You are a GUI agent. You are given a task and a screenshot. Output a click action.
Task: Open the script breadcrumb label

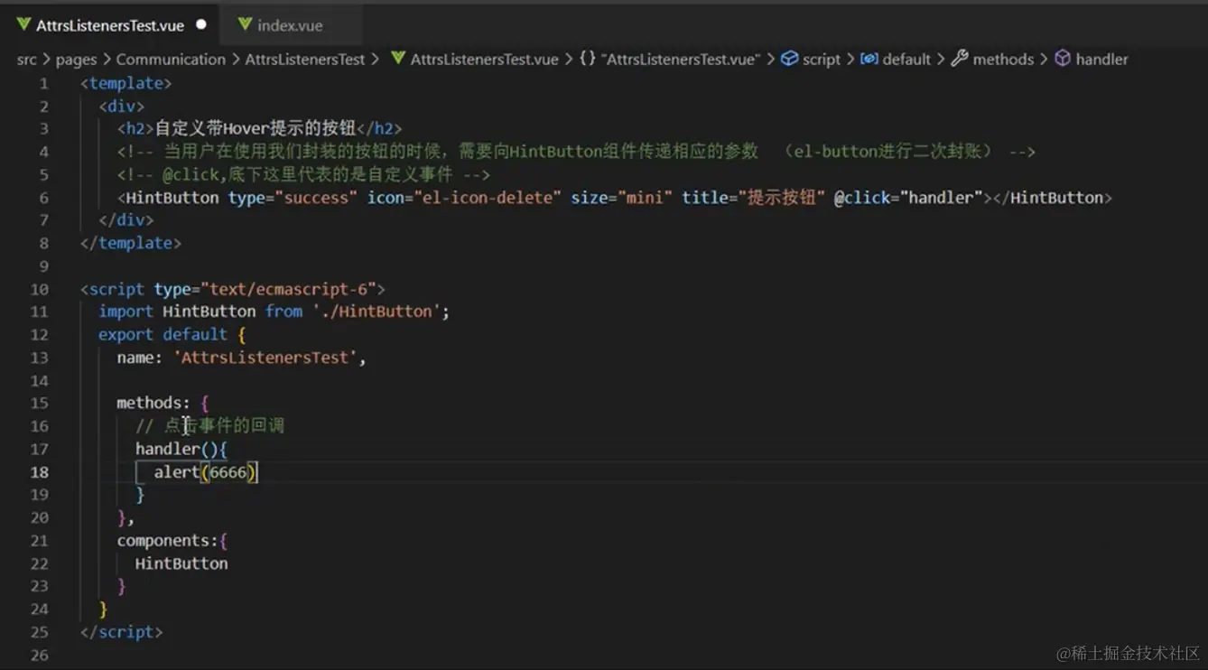(x=822, y=60)
